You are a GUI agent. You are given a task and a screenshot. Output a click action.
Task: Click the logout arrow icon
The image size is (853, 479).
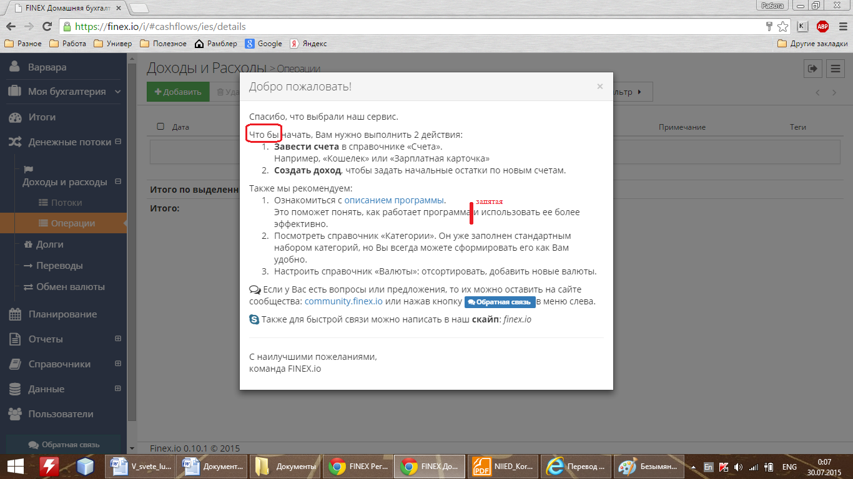click(x=812, y=69)
